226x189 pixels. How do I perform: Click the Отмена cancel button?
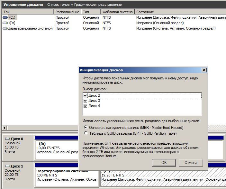tap(191, 162)
